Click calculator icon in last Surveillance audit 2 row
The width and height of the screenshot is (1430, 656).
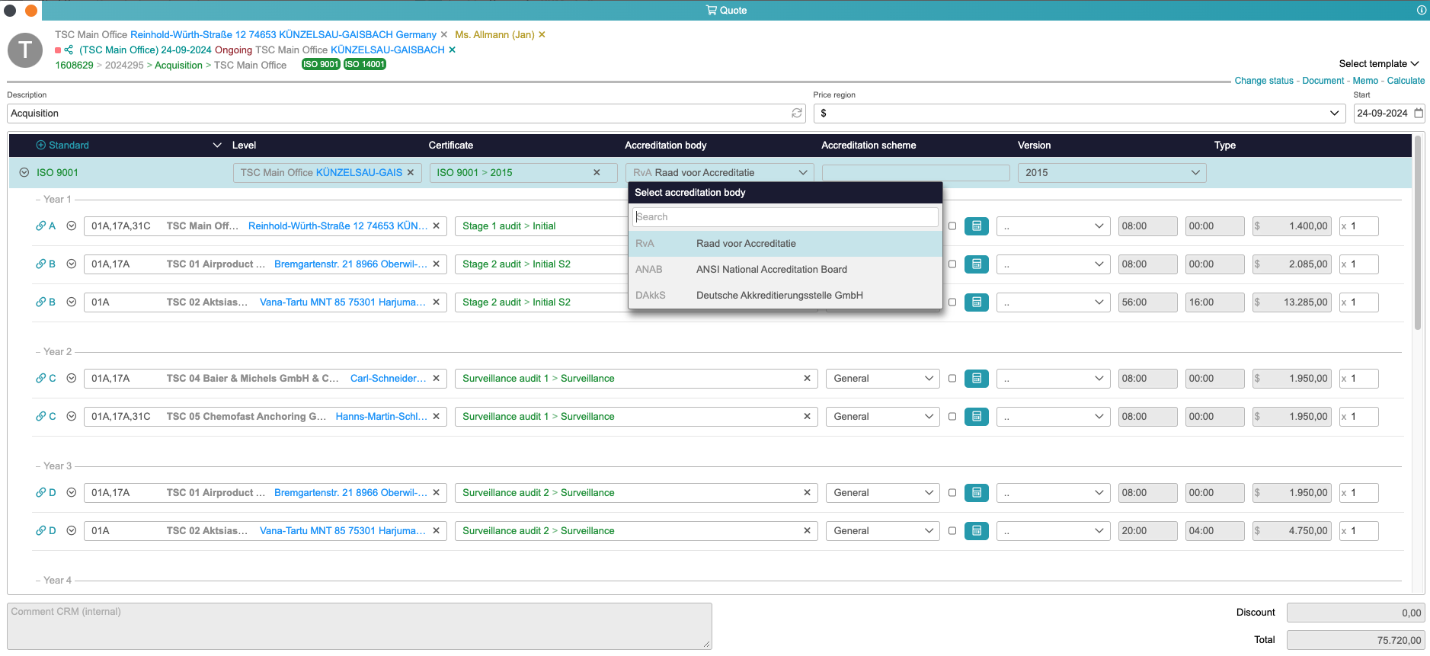click(x=976, y=531)
